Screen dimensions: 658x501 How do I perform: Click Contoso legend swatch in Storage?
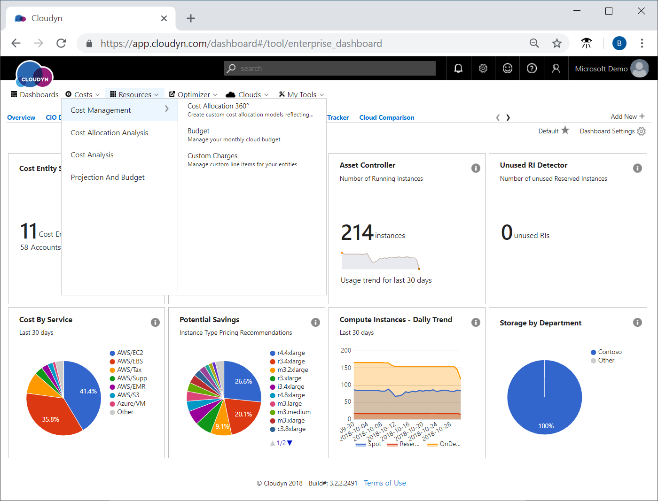coord(593,352)
